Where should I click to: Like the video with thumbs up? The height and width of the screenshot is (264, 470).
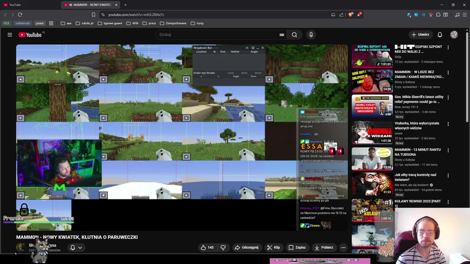pos(207,247)
